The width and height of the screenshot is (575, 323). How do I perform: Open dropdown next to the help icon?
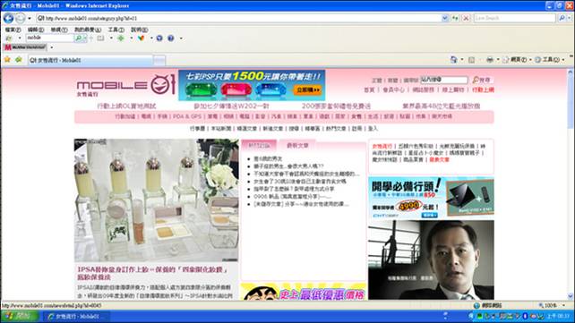click(x=181, y=38)
